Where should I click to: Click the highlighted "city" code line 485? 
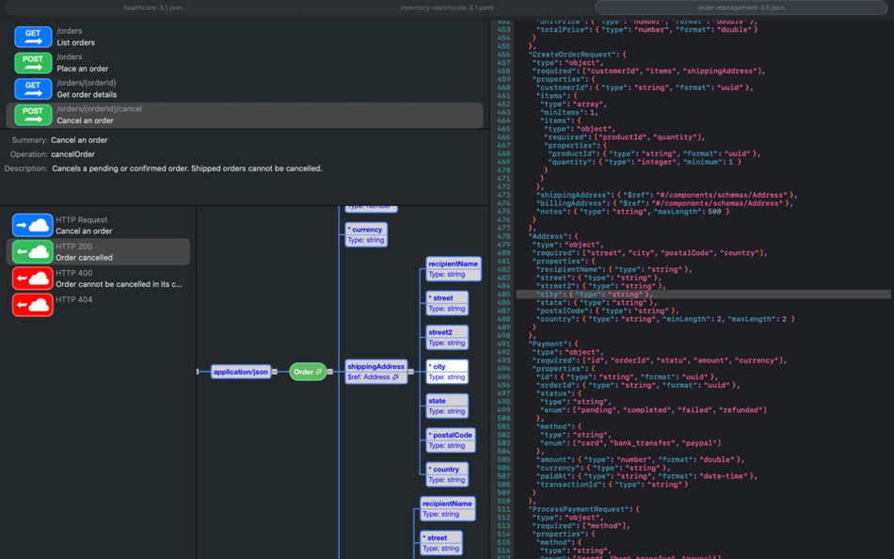click(x=703, y=295)
